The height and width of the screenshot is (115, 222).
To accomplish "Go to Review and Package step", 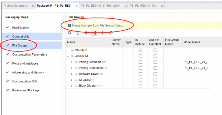I will click(26, 90).
